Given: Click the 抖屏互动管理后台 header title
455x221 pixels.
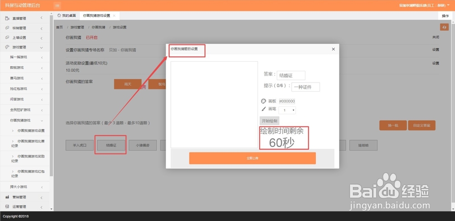Looking at the screenshot, I should click(x=23, y=5).
